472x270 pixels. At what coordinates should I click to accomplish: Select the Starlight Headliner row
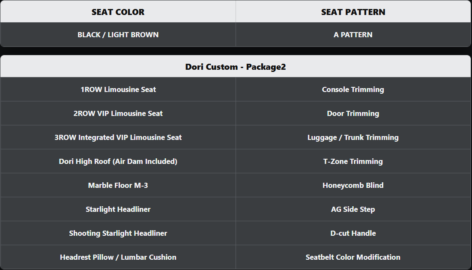click(118, 209)
